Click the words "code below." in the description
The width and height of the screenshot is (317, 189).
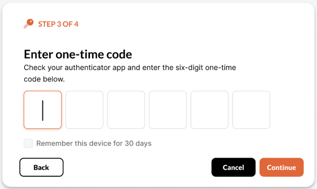[x=44, y=79]
